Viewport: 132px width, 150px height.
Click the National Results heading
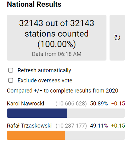click(34, 4)
